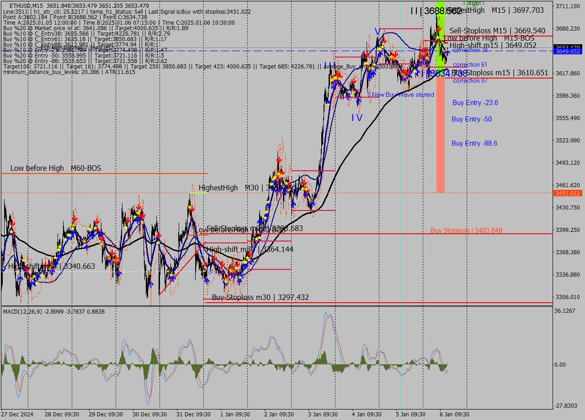585x420 pixels.
Task: Click the '1 Jan 09:30' date label
Action: click(x=235, y=414)
